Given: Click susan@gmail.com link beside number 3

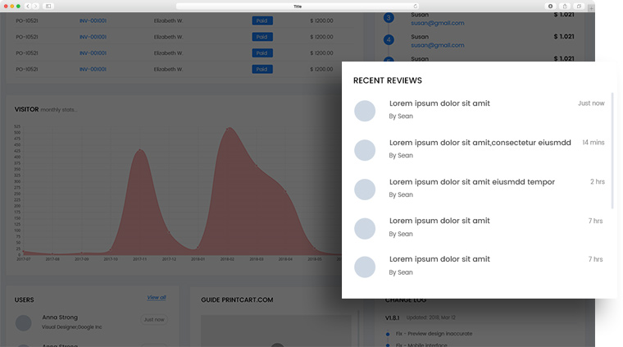Looking at the screenshot, I should coord(437,23).
